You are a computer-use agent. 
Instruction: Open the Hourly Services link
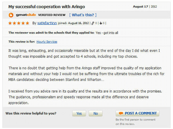47,42
